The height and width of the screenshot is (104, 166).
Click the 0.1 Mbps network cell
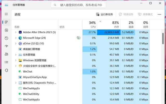[142, 77]
